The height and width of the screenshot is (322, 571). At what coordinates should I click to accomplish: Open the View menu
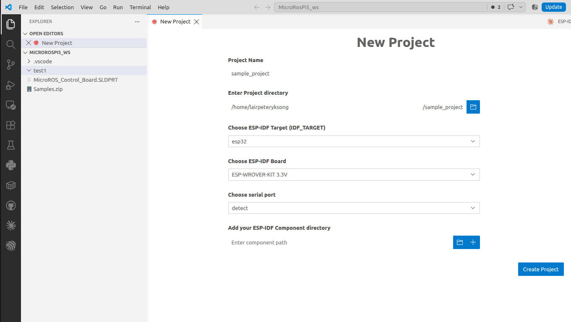click(87, 7)
